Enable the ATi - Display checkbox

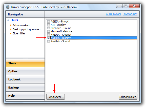pyautogui.click(x=48, y=25)
